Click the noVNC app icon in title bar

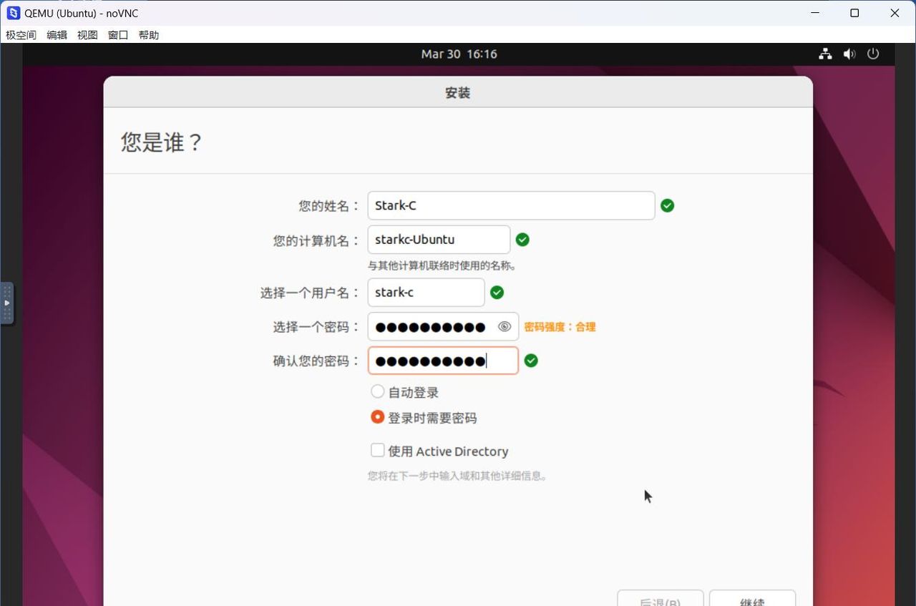point(13,13)
